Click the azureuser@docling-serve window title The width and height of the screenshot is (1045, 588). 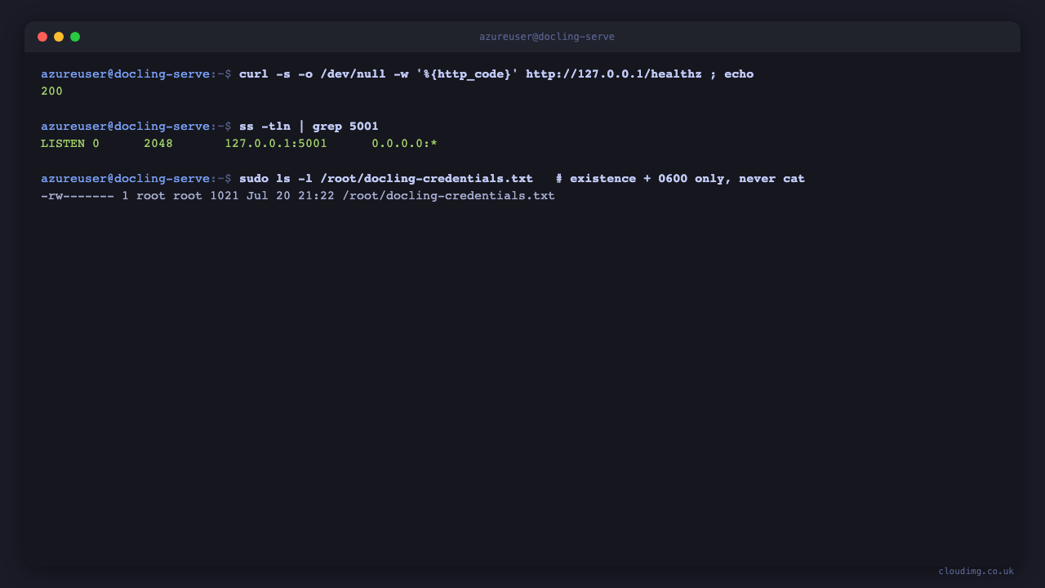(547, 37)
